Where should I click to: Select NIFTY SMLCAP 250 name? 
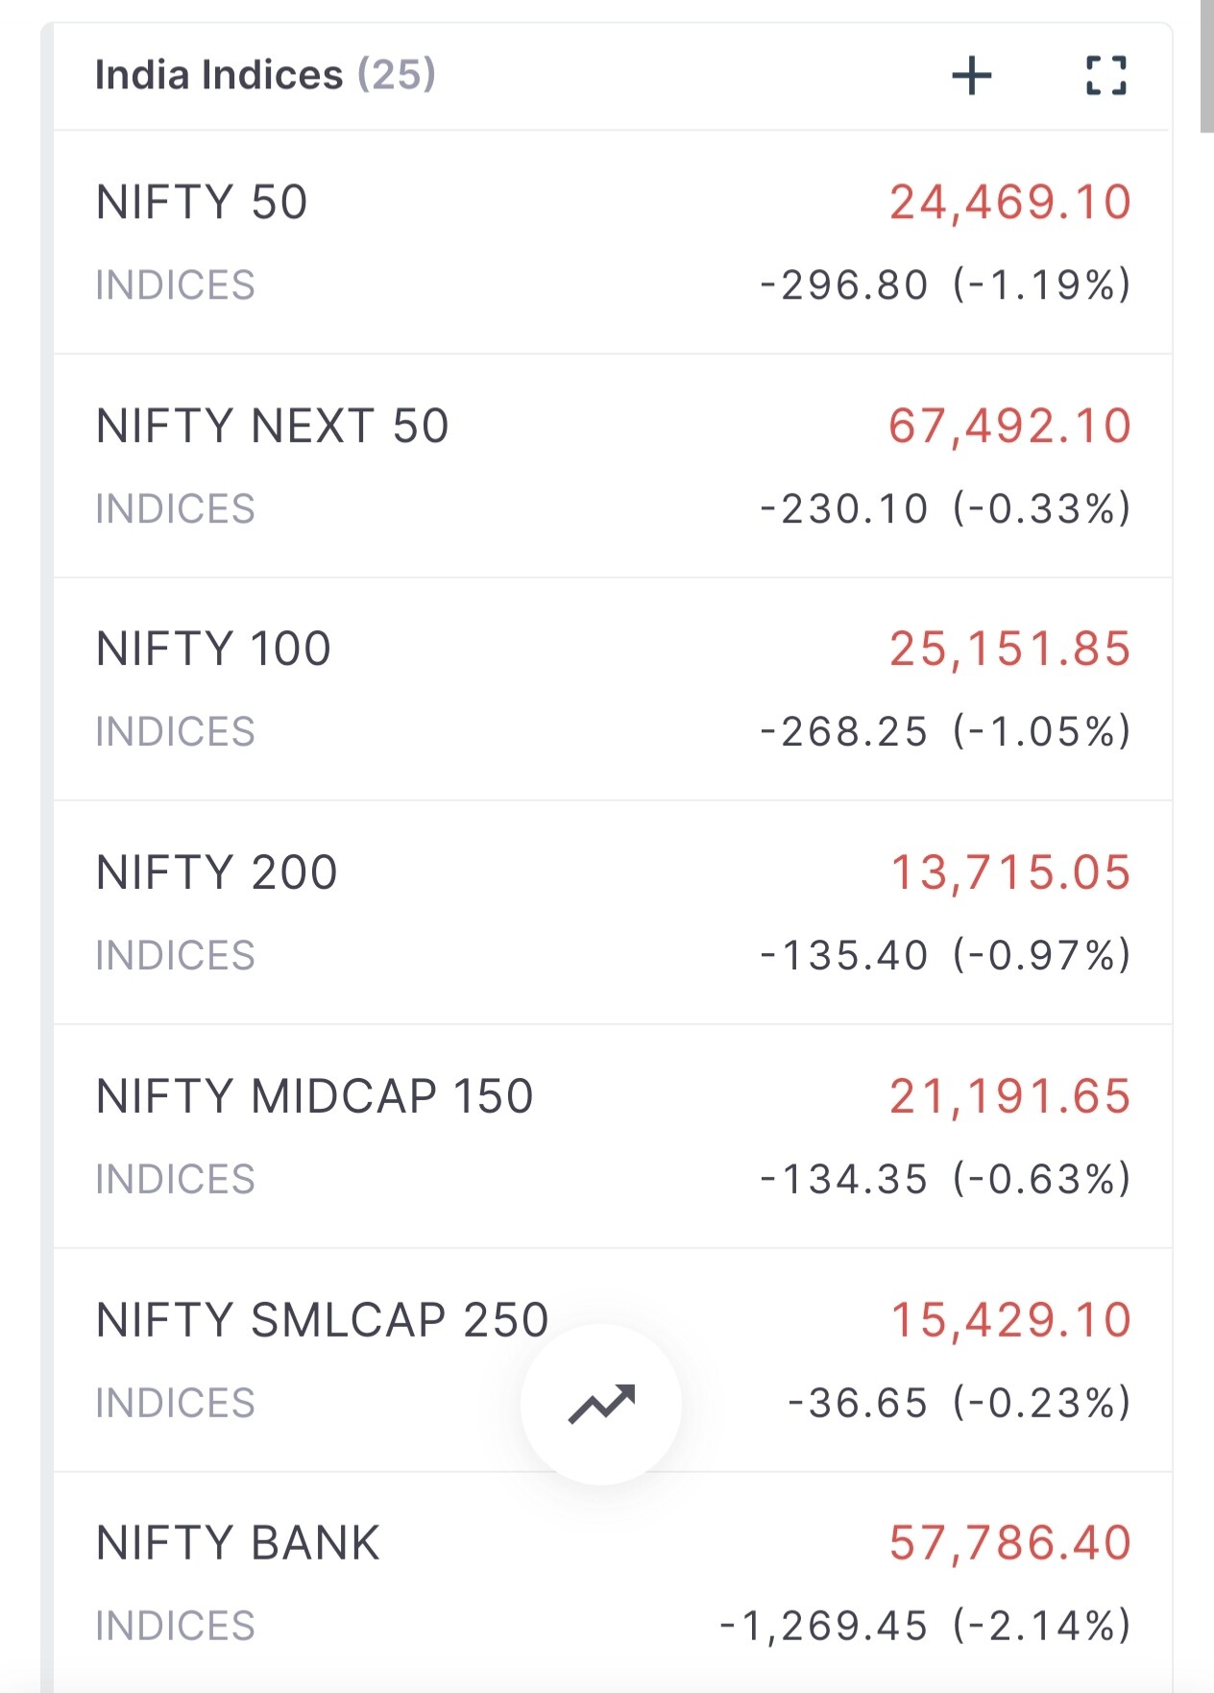[323, 1320]
